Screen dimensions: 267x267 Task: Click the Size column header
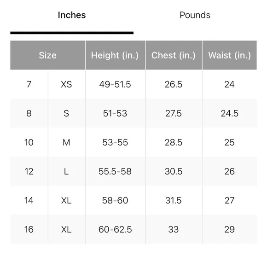pyautogui.click(x=48, y=55)
